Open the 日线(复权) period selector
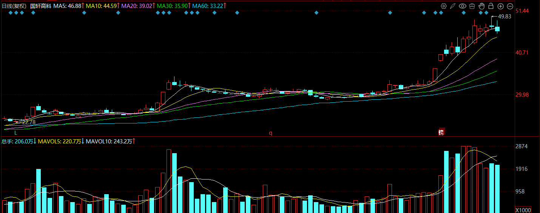 coord(14,6)
